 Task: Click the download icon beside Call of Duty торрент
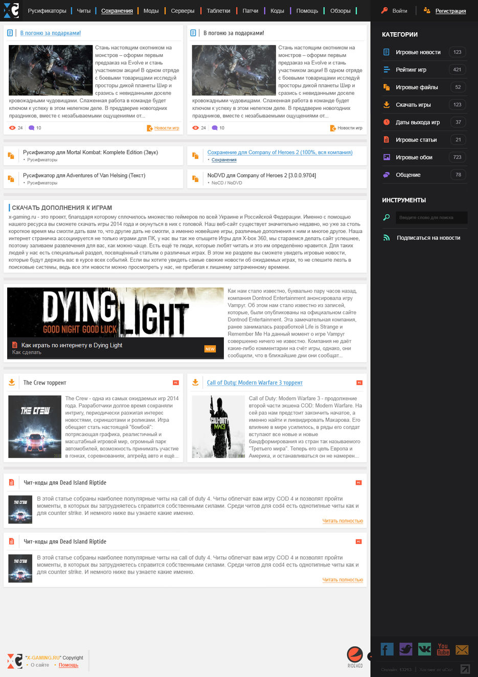pos(195,382)
